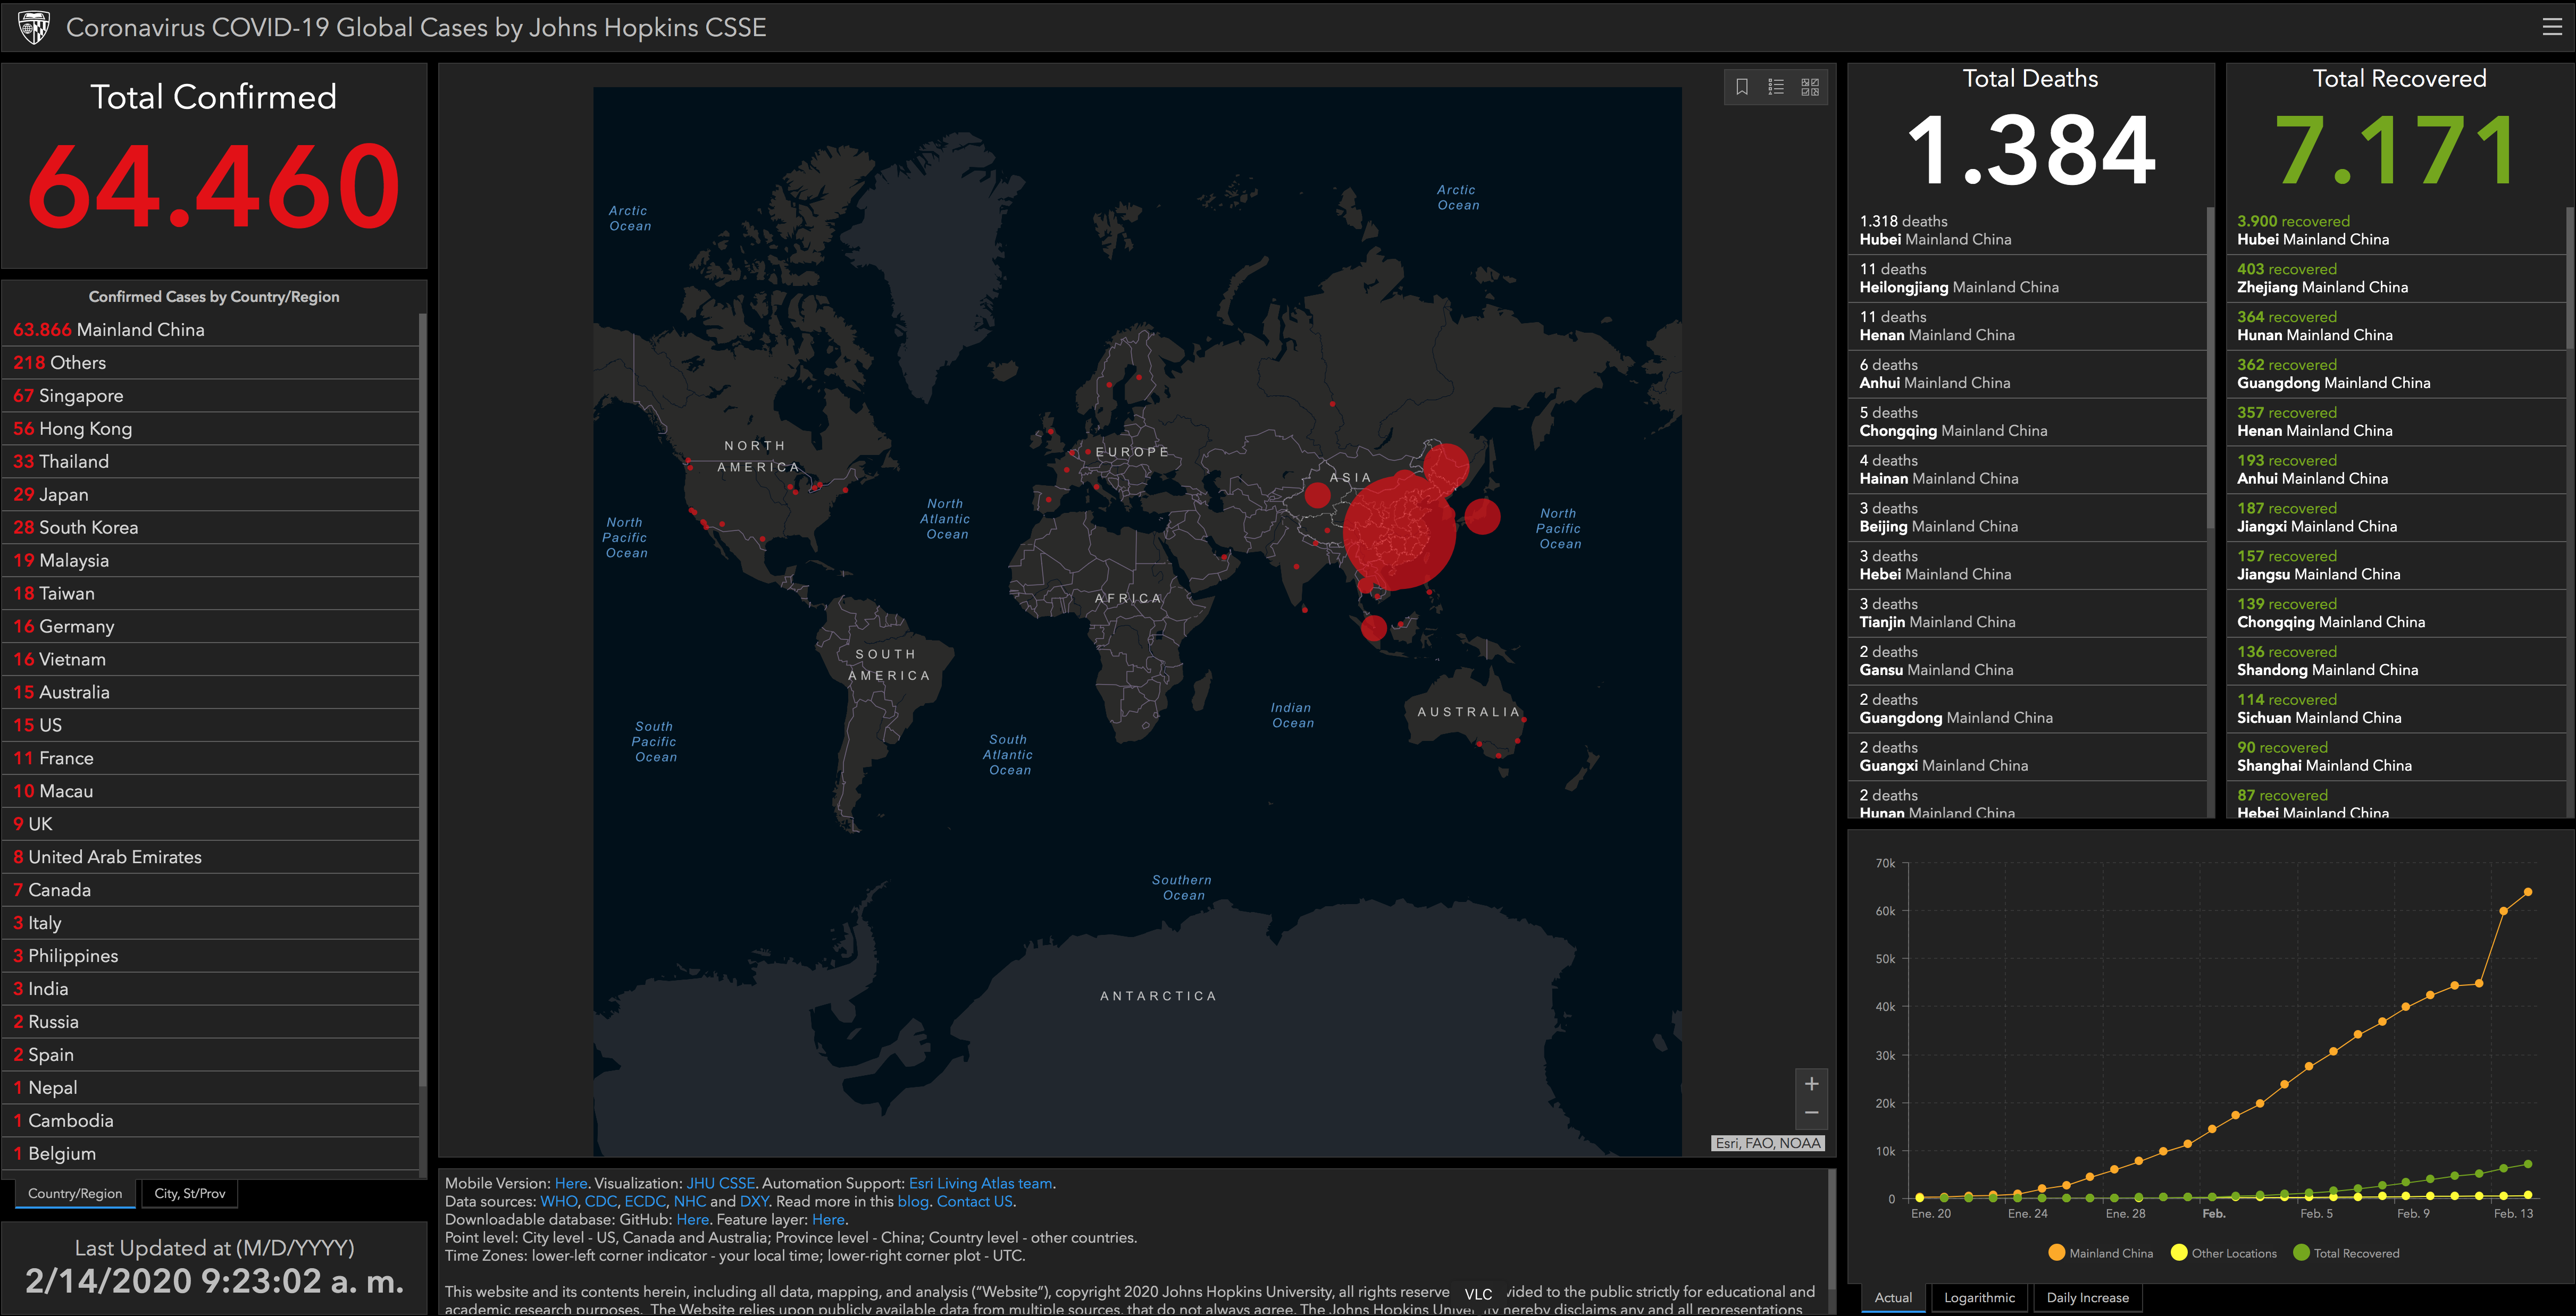
Task: Select the Logarithmic chart tab
Action: 1979,1297
